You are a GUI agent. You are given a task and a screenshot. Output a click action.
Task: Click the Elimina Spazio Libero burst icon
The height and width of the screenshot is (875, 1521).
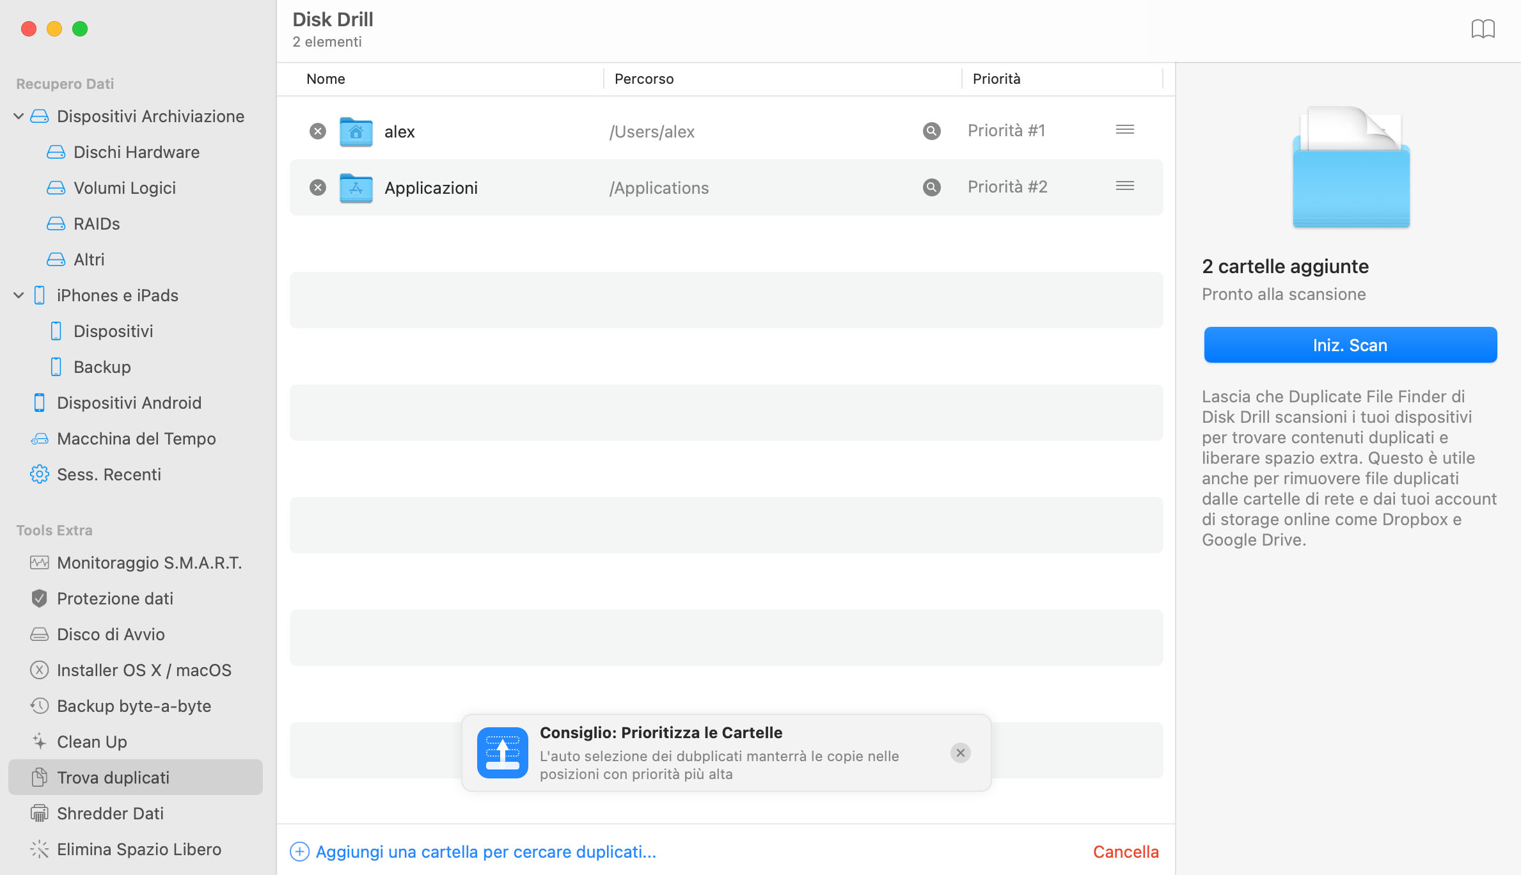tap(40, 849)
